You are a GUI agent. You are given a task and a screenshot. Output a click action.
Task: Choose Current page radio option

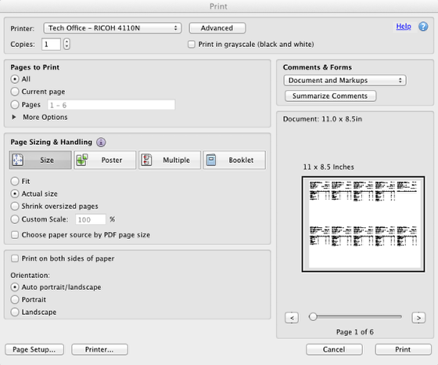(x=15, y=92)
